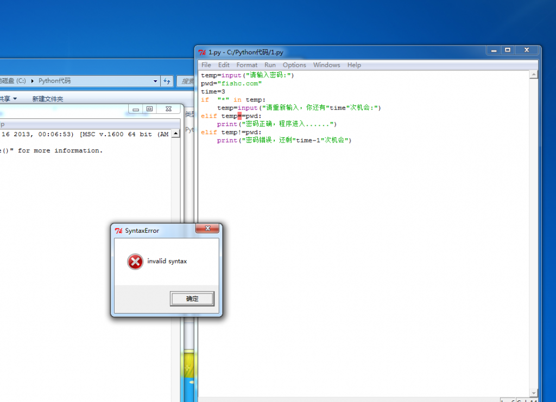Open the Windows menu
This screenshot has width=556, height=402.
[x=326, y=65]
